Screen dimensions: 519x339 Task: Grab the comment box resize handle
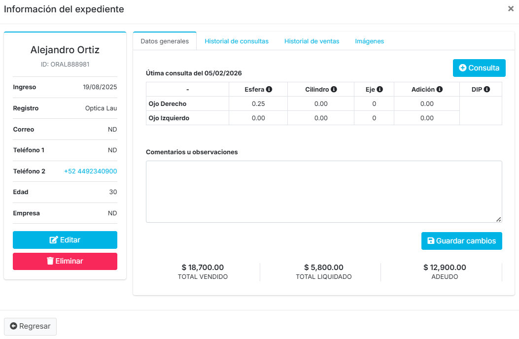[x=499, y=219]
